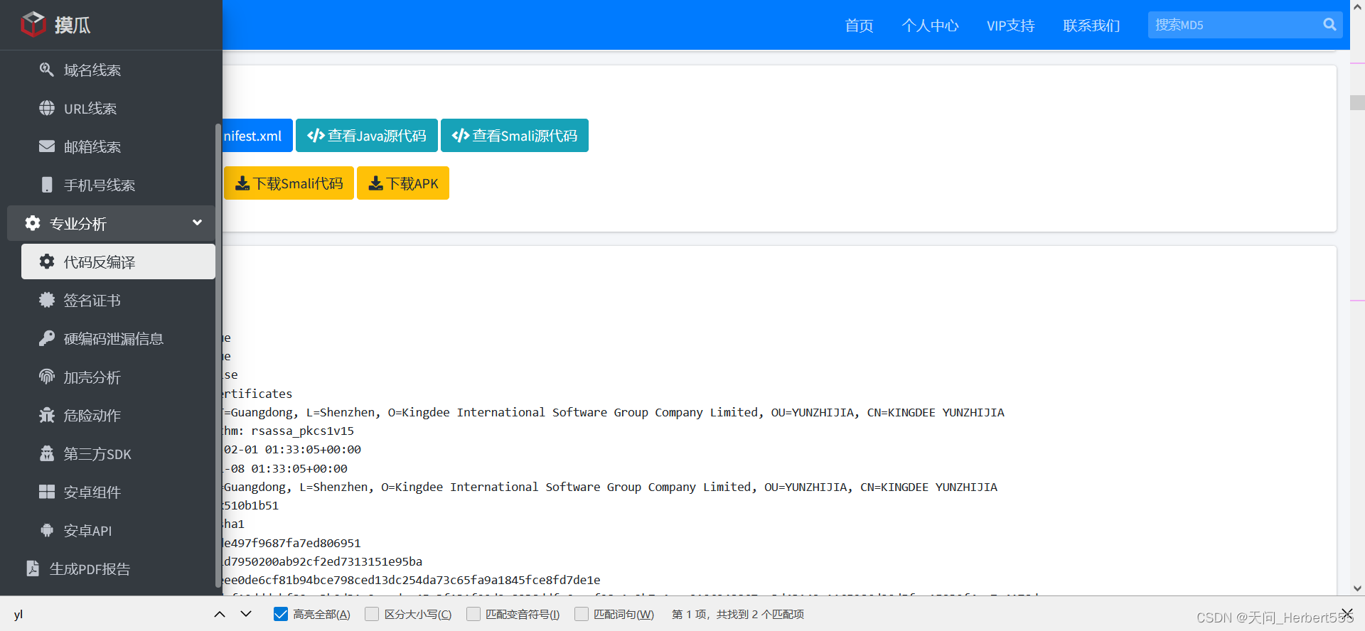Click the text 'rsassa_pkcs1v15'
1365x631 pixels.
[302, 431]
